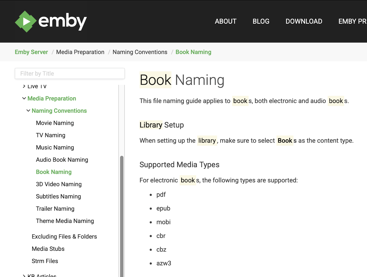The height and width of the screenshot is (277, 367).
Task: Open the Audio Book Naming page
Action: (x=62, y=160)
